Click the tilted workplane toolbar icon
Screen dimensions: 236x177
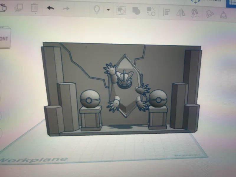(210, 14)
